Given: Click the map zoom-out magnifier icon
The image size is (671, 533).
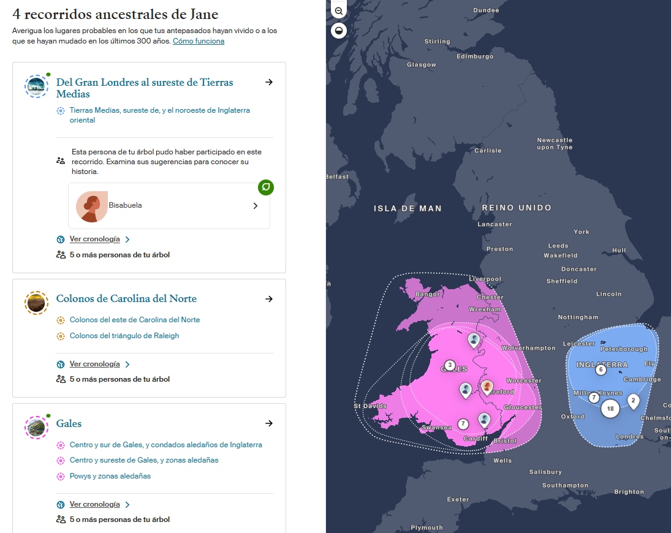Looking at the screenshot, I should point(338,10).
